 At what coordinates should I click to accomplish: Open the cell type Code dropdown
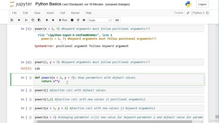(x=100, y=20)
